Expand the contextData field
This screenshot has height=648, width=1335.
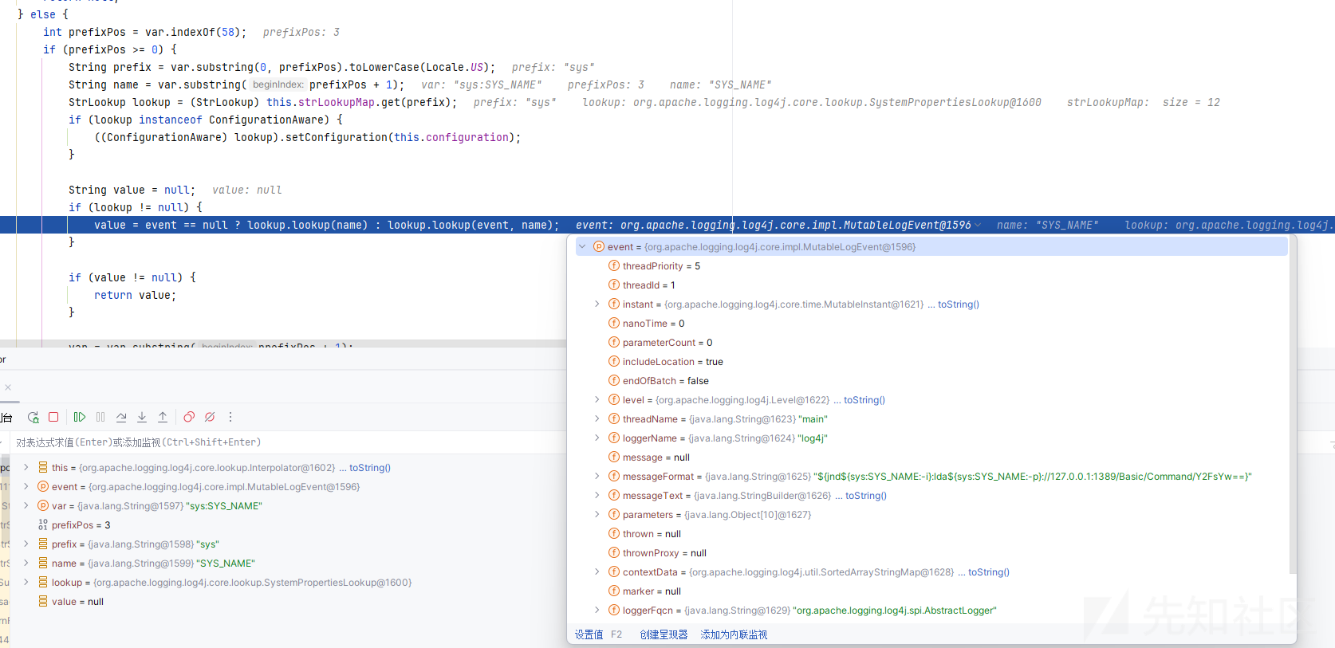597,571
